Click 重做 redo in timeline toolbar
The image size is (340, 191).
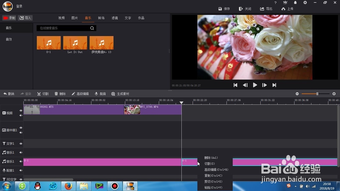coord(26,94)
